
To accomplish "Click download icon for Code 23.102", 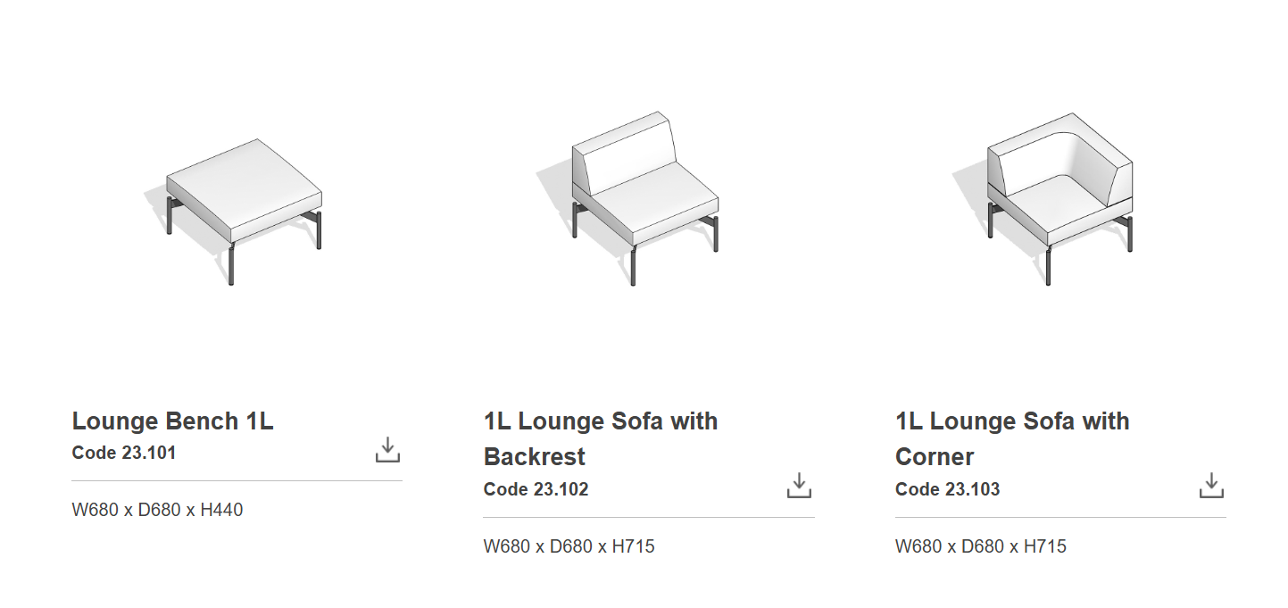I will click(799, 486).
